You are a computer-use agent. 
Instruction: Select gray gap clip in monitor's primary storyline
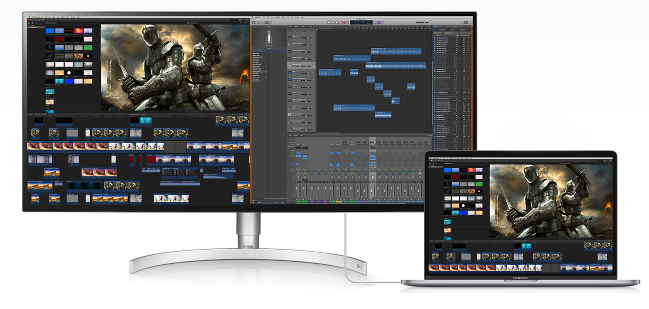175,147
